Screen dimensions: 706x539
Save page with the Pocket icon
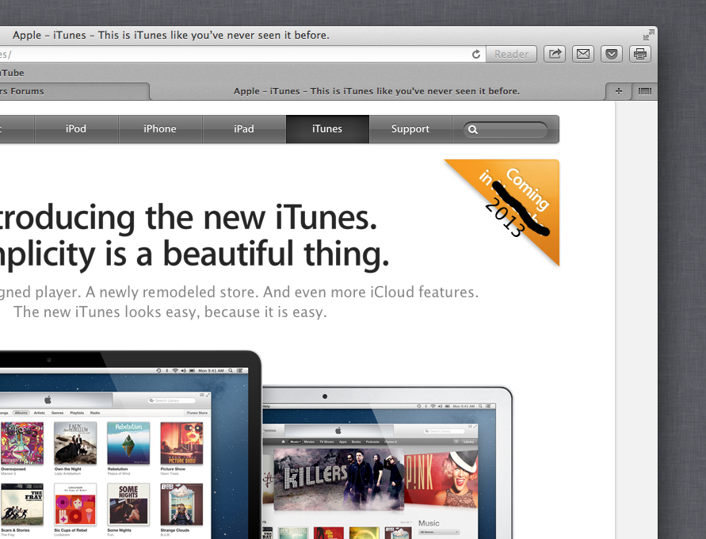pyautogui.click(x=612, y=54)
